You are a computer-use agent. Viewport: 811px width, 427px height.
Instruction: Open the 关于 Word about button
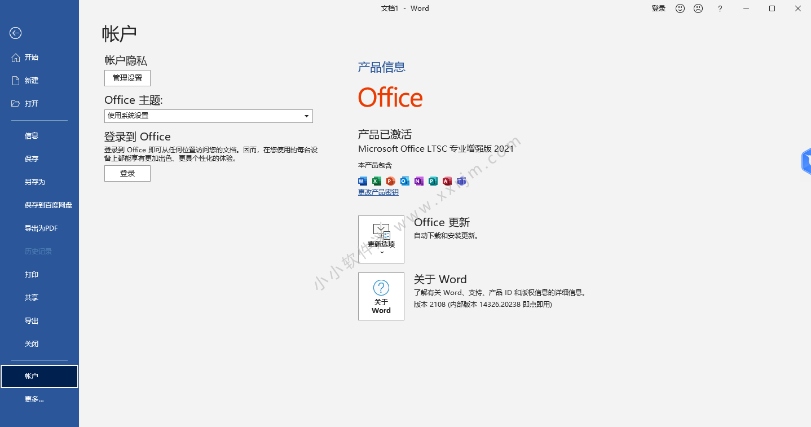381,296
